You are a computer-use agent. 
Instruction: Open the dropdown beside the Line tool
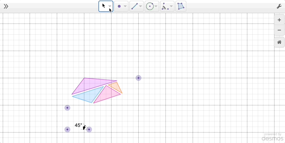tap(141, 6)
